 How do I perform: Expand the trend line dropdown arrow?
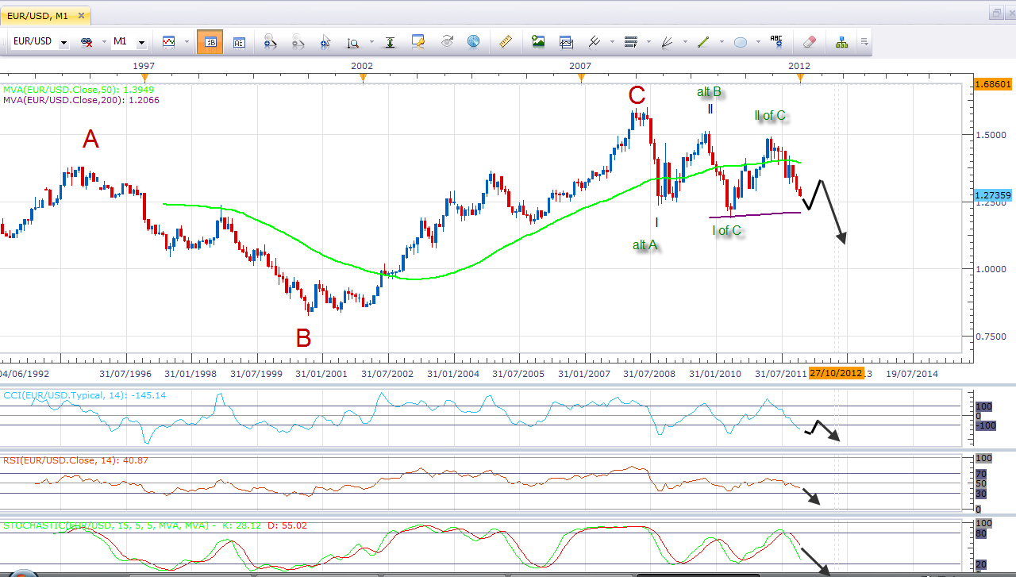[722, 42]
